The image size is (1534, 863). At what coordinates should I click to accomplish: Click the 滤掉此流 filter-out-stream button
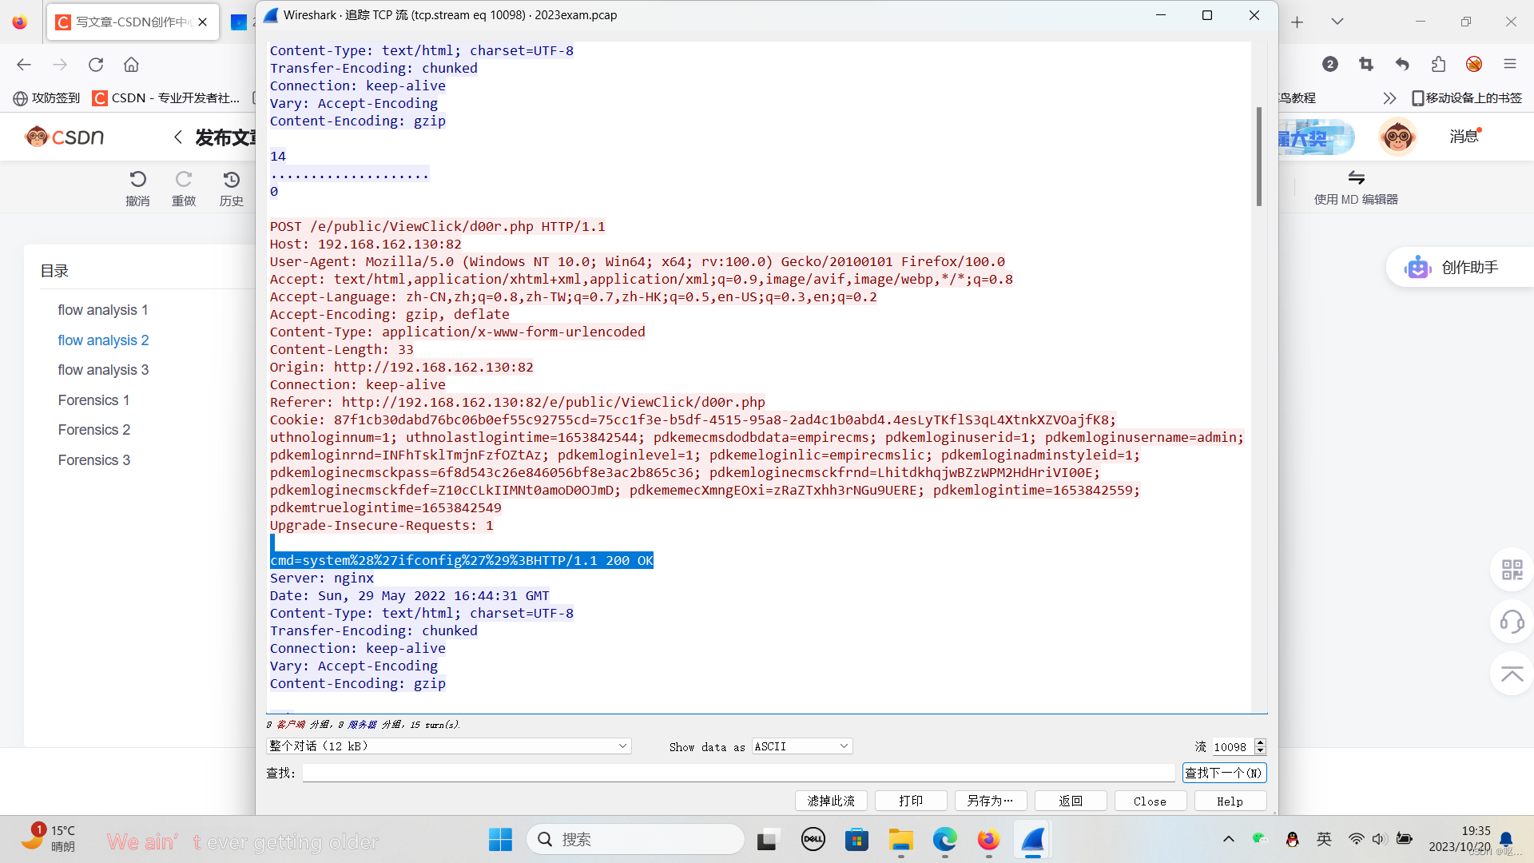(831, 801)
